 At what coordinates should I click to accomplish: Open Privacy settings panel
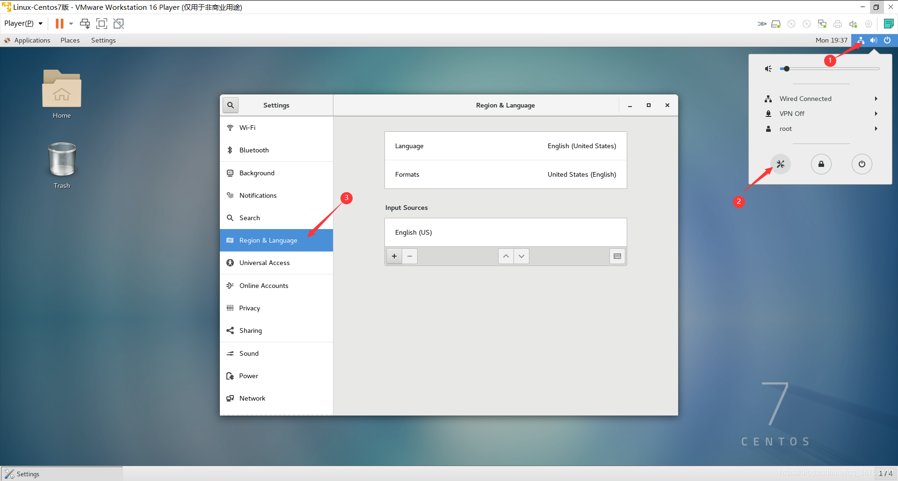pos(276,308)
